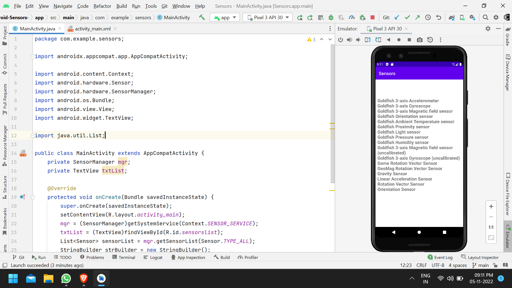Take emulator screenshot with camera icon

[419, 40]
